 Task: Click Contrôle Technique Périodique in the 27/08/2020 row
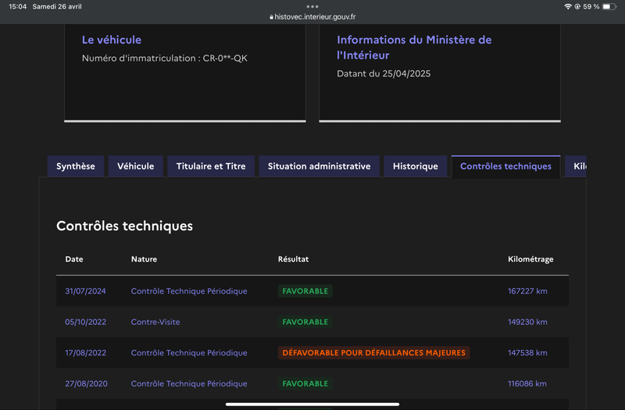pos(189,383)
